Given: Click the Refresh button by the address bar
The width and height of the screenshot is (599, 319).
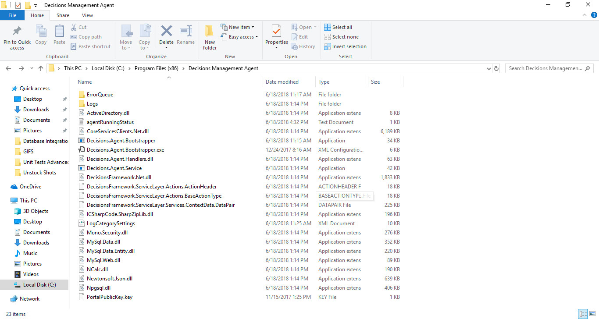Looking at the screenshot, I should click(496, 68).
